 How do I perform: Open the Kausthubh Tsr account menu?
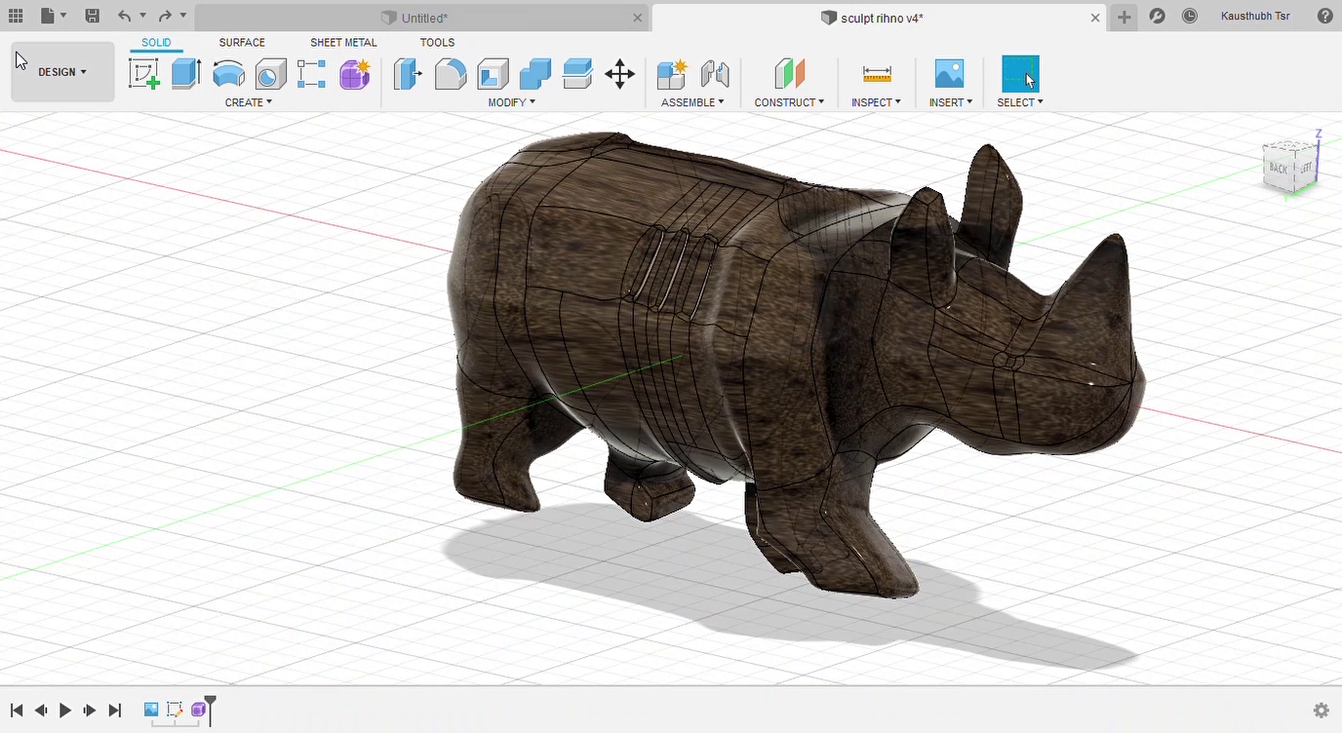tap(1255, 17)
